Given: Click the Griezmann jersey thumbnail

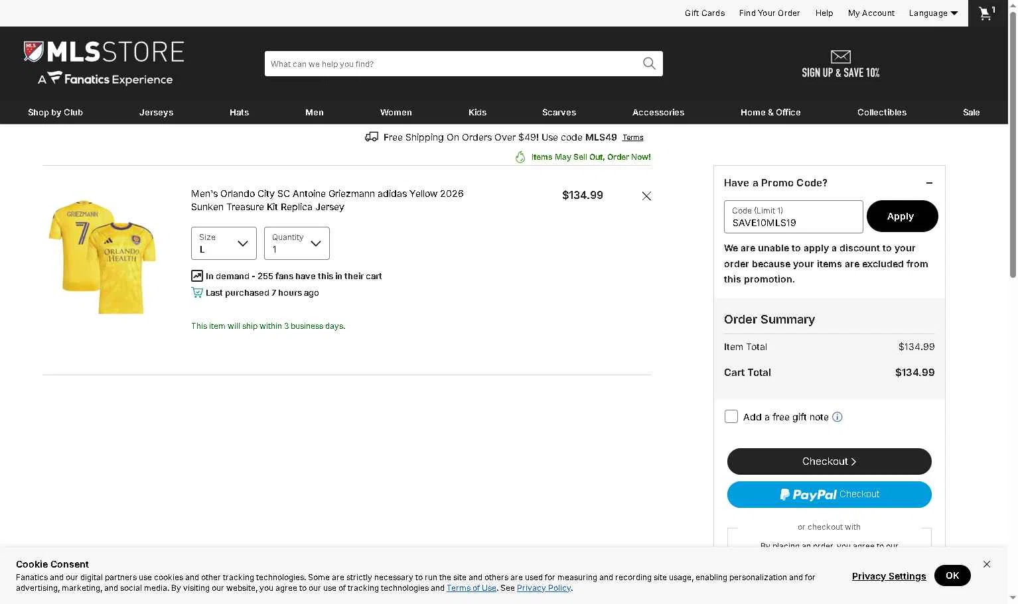Looking at the screenshot, I should pyautogui.click(x=102, y=257).
